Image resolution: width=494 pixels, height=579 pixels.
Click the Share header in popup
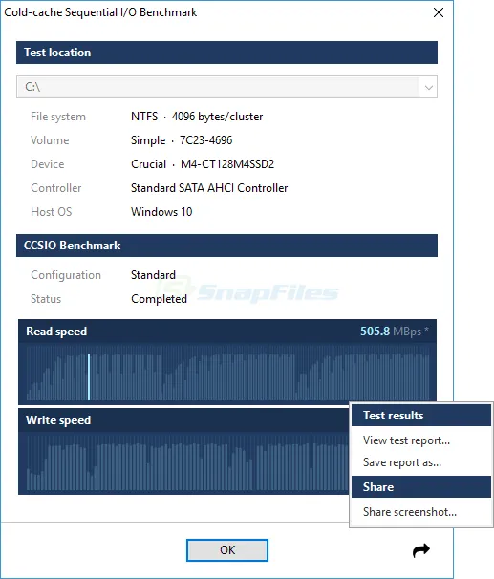pyautogui.click(x=421, y=487)
